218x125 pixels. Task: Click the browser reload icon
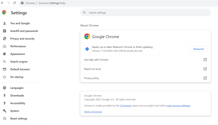[14, 3]
